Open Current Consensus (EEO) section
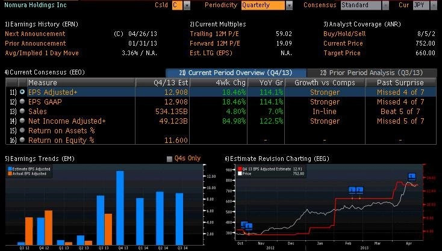Screen dimensions: 442x251 click(45, 72)
